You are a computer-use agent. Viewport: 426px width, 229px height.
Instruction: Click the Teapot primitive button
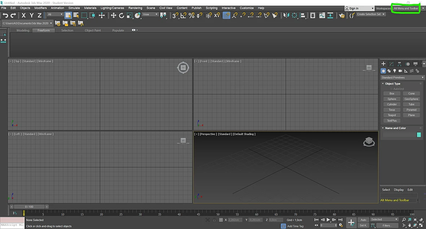(x=392, y=115)
